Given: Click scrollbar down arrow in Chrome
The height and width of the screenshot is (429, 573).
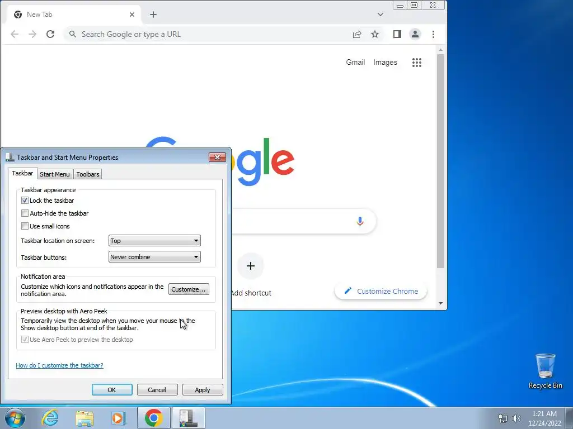Looking at the screenshot, I should pos(441,303).
